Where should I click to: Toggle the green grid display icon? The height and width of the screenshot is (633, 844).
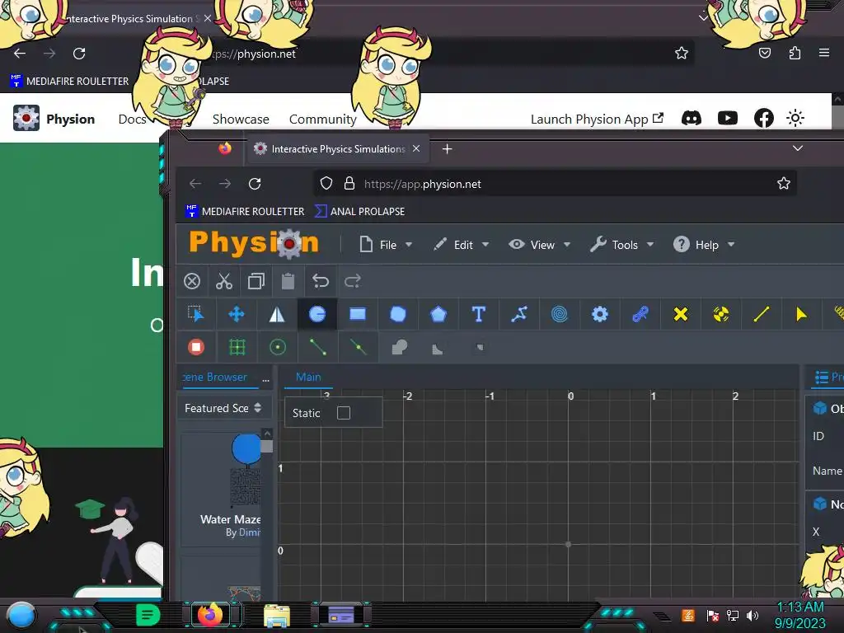click(237, 347)
